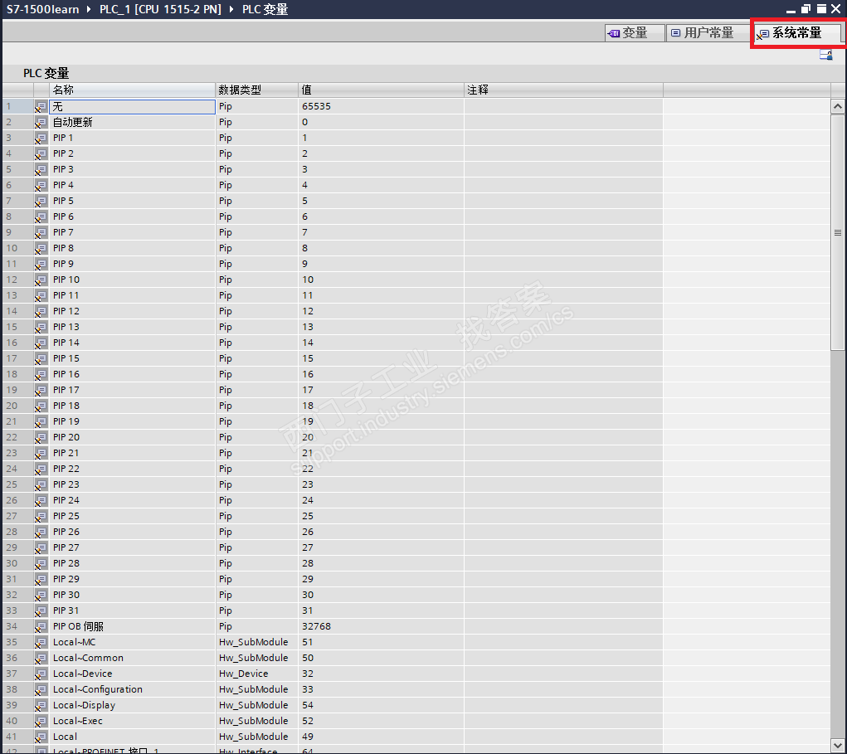Select the name cell 无 in row 1
The width and height of the screenshot is (847, 754).
[133, 106]
